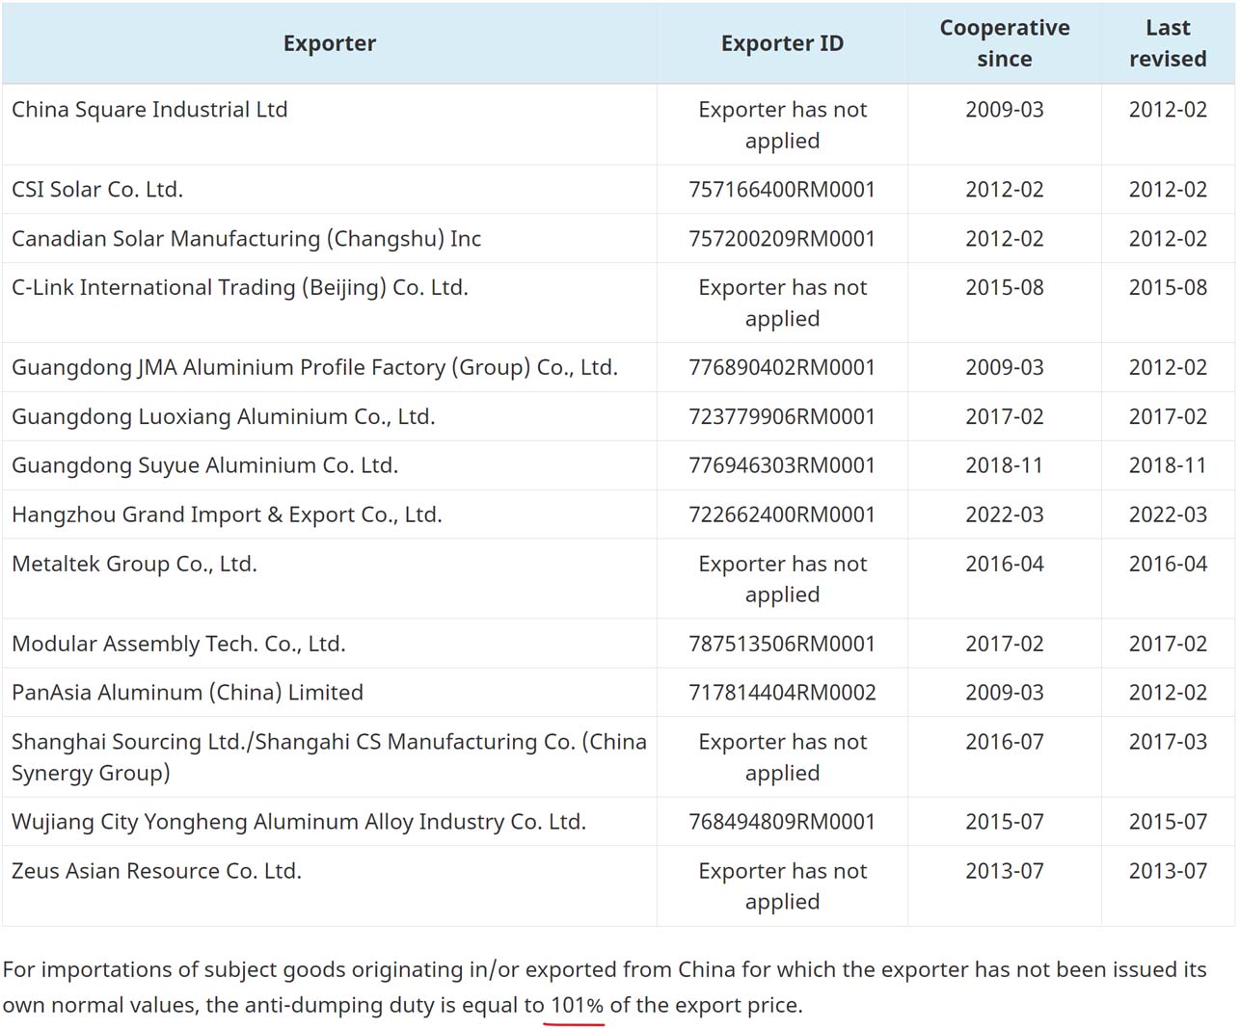This screenshot has height=1029, width=1240.
Task: Click Zeus Asian's 'Exporter has not applied' cell
Action: pyautogui.click(x=782, y=886)
